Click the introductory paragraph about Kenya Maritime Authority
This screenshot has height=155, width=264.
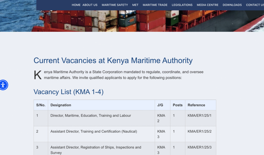(119, 75)
